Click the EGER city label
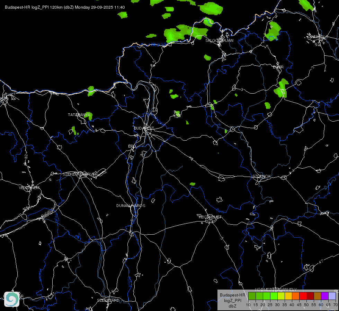The height and width of the screenshot is (311, 339). pos(278,67)
